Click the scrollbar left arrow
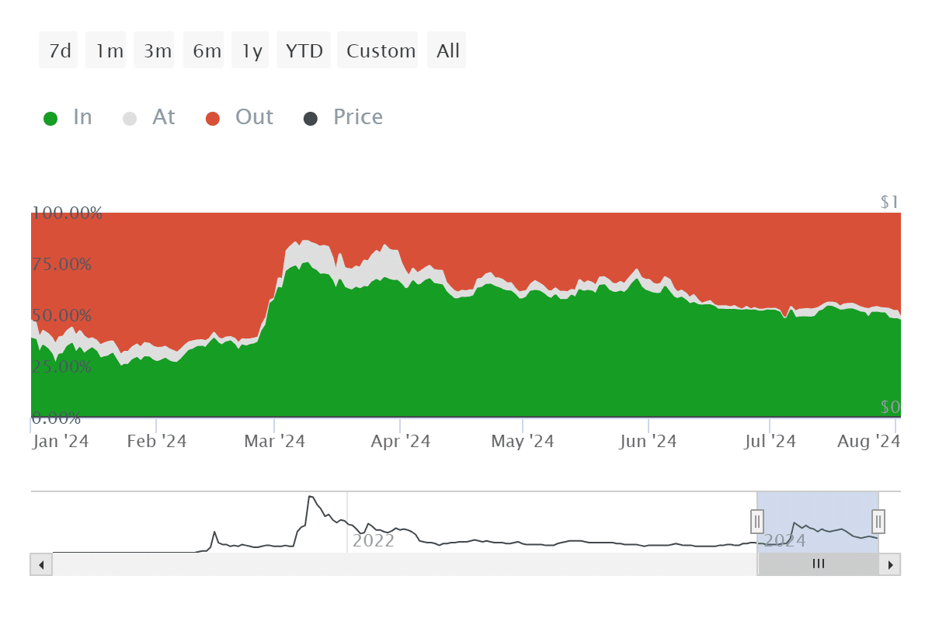The height and width of the screenshot is (621, 932). pyautogui.click(x=41, y=564)
